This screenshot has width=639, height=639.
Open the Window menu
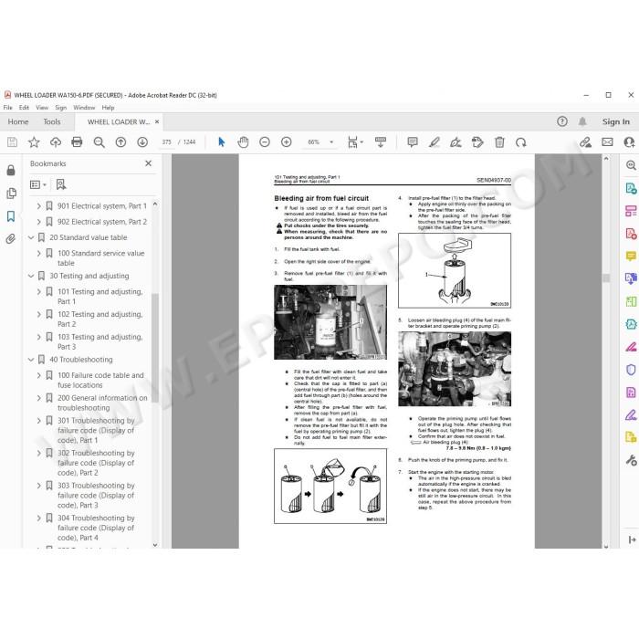tap(84, 108)
